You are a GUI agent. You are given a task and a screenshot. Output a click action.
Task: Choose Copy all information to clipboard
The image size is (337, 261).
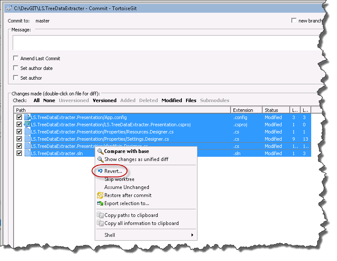[x=146, y=223]
